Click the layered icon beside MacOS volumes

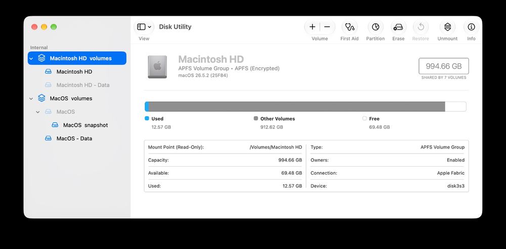coord(41,98)
